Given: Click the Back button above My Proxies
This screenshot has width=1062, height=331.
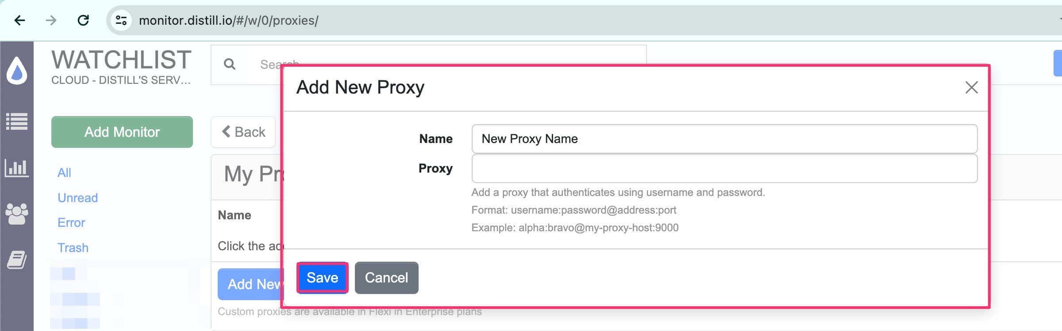Looking at the screenshot, I should 243,132.
